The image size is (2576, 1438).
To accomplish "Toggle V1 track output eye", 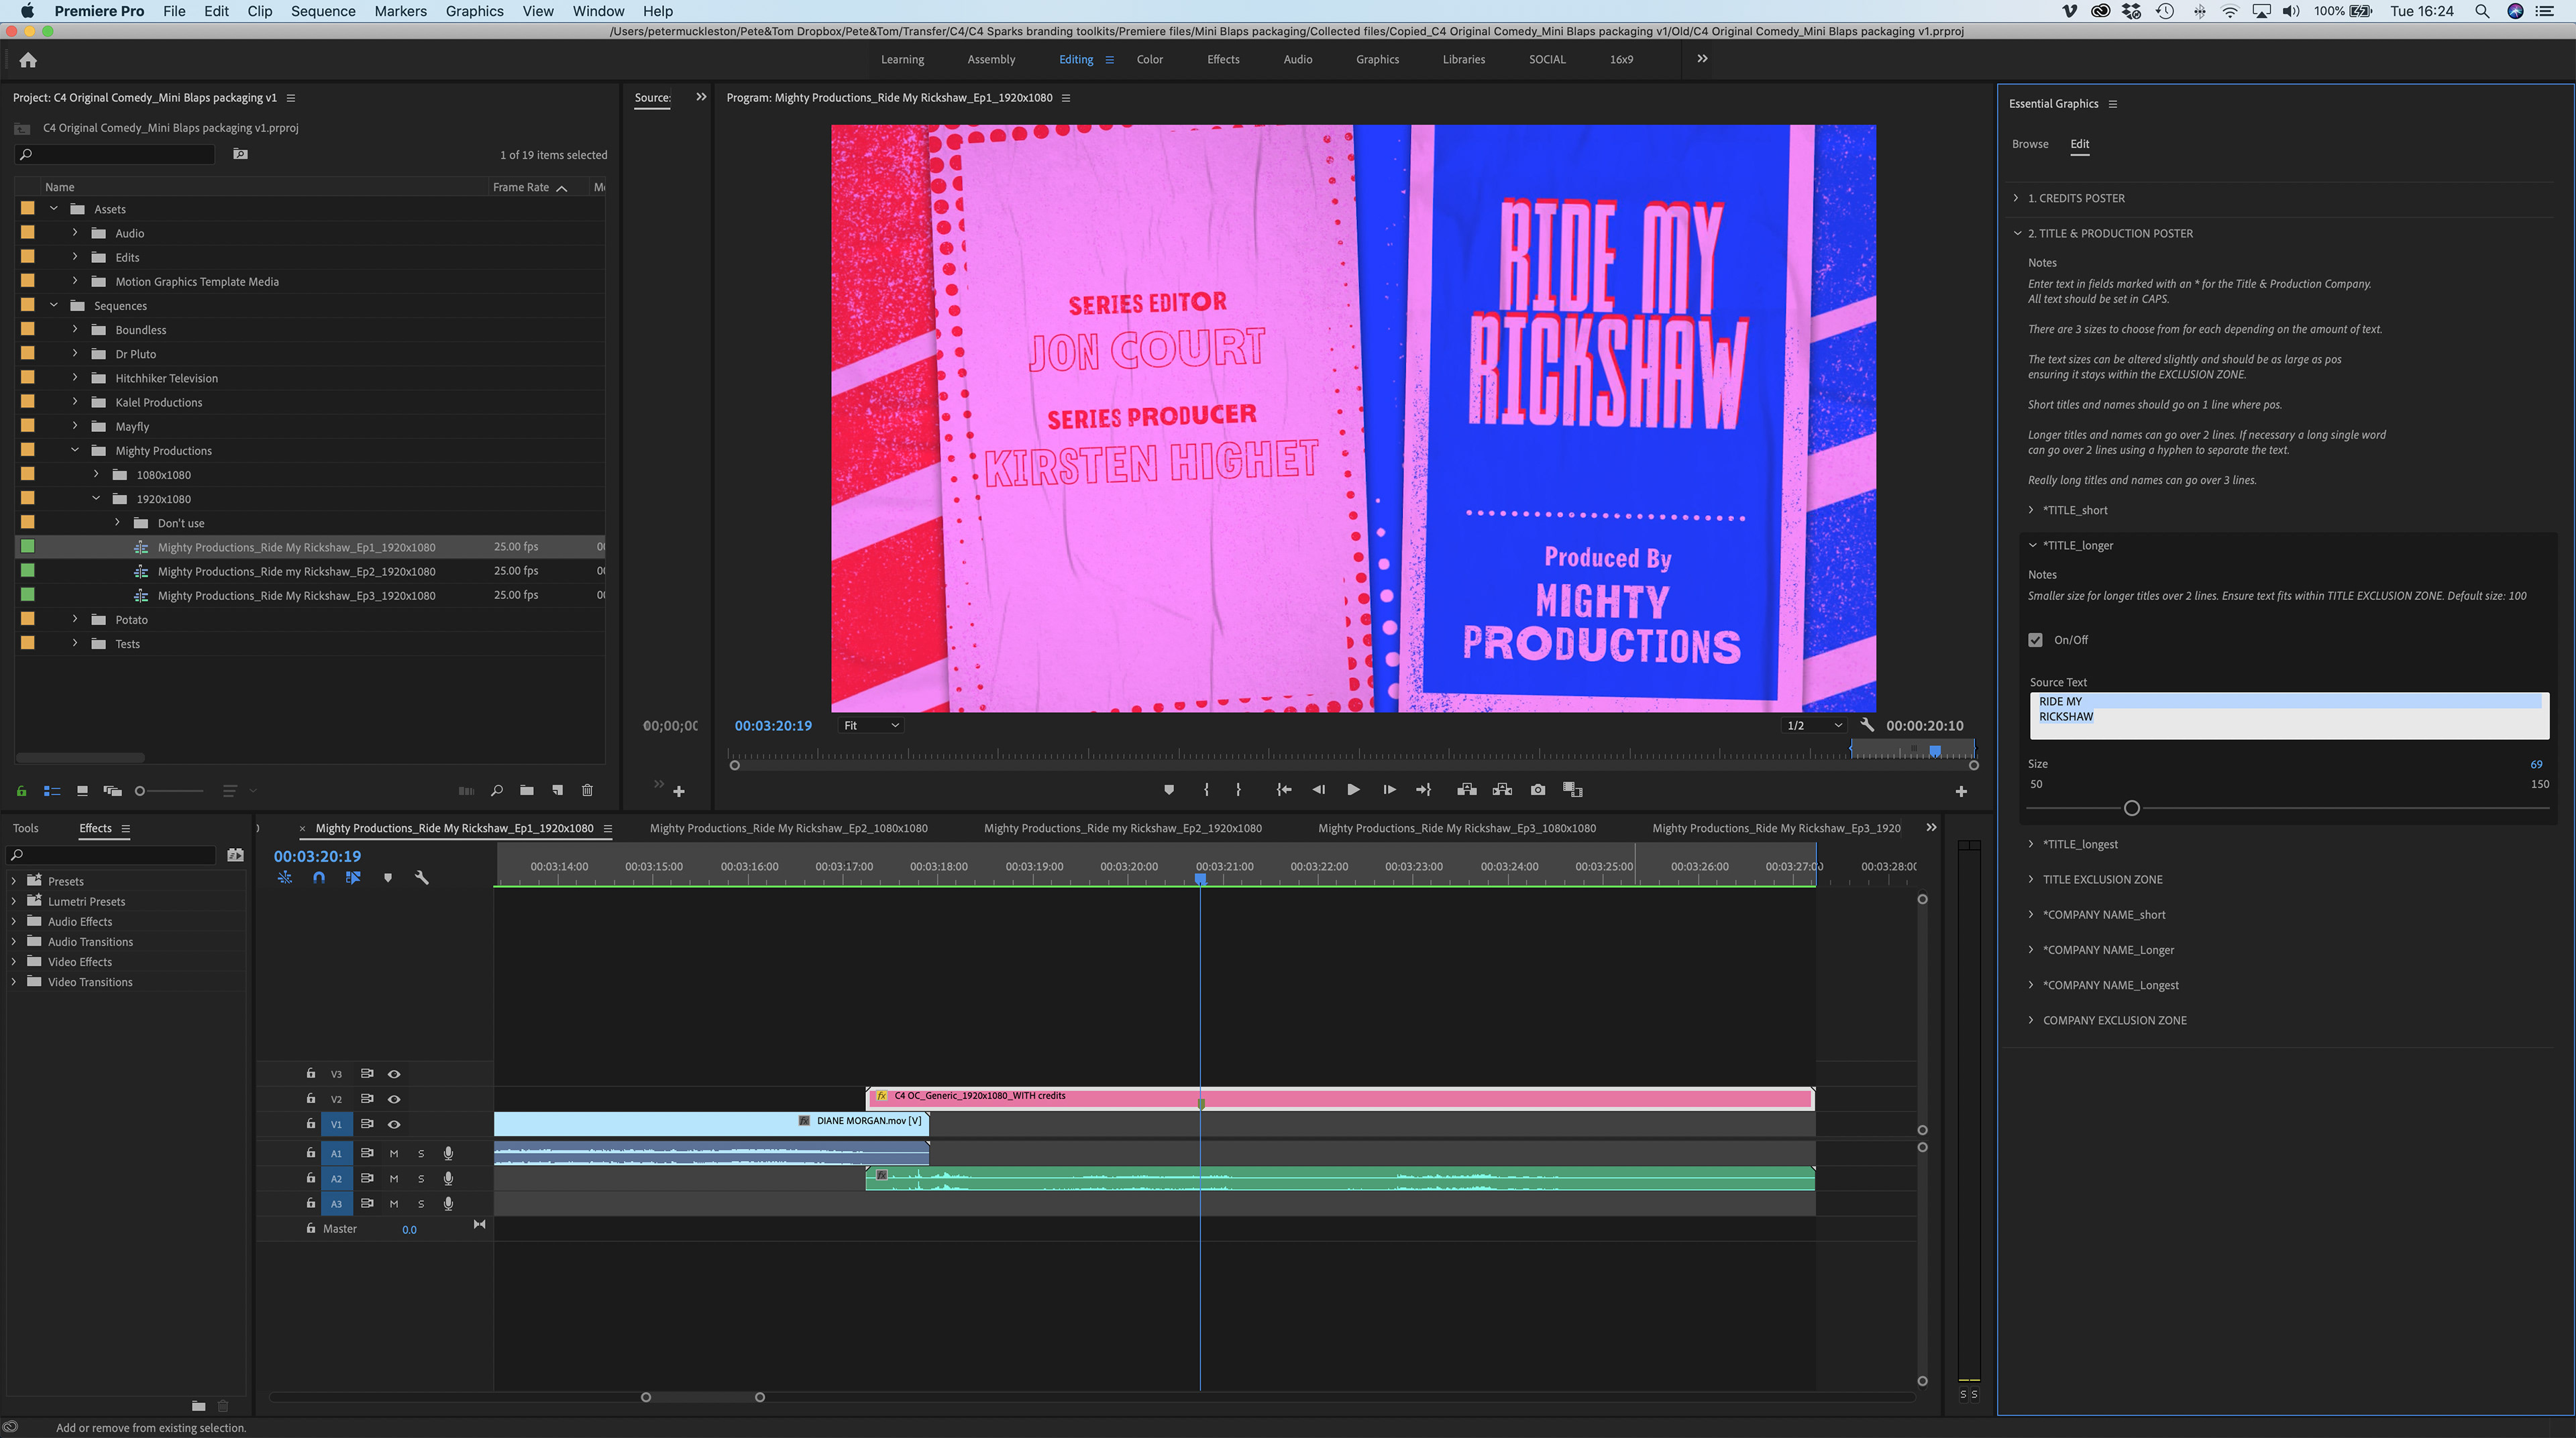I will pyautogui.click(x=394, y=1124).
